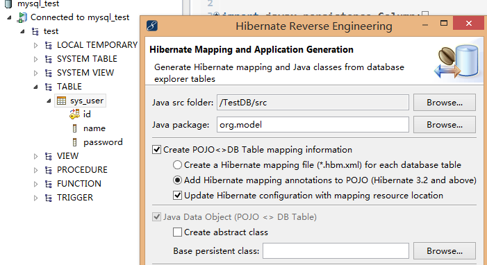The image size is (487, 265).
Task: Browse for the Java package
Action: [x=445, y=124]
